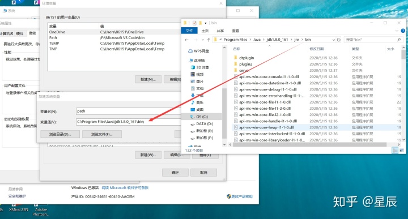The height and width of the screenshot is (219, 408).
Task: Expand the Explorer ribbon chevron
Action: [397, 31]
